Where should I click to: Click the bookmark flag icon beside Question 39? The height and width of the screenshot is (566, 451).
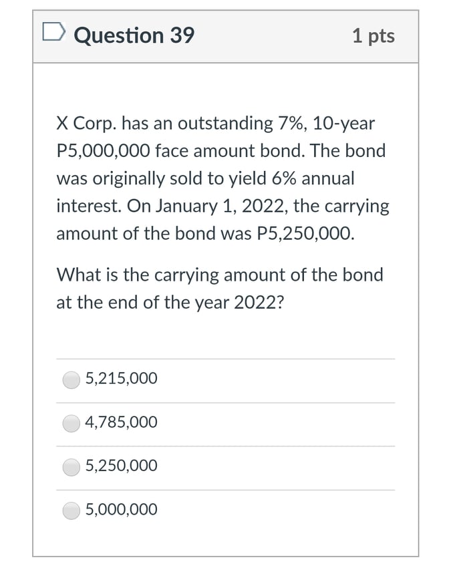[56, 33]
